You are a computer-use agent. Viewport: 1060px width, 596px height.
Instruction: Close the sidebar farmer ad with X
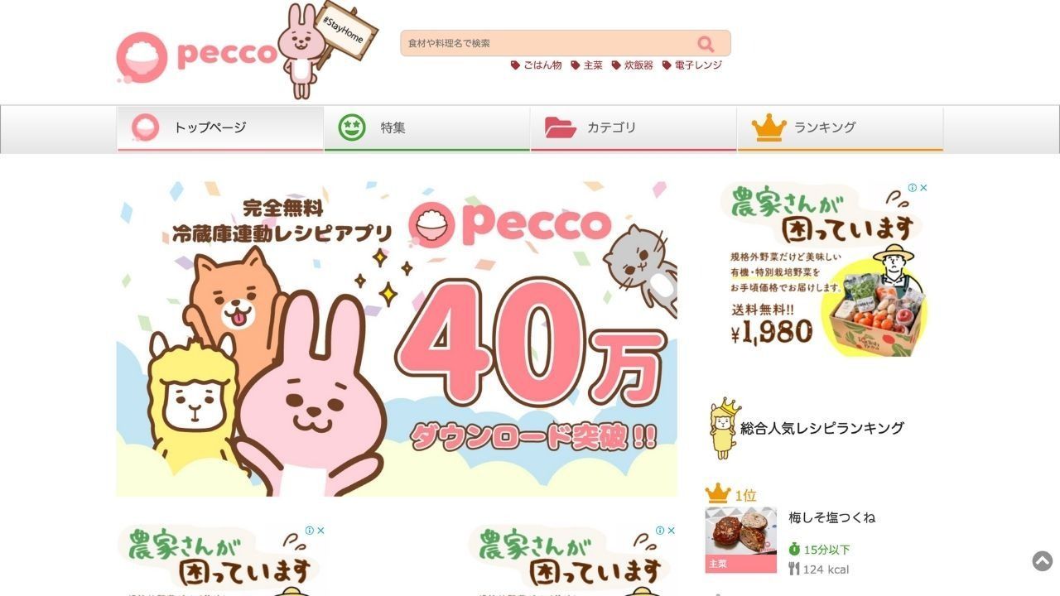pyautogui.click(x=923, y=188)
